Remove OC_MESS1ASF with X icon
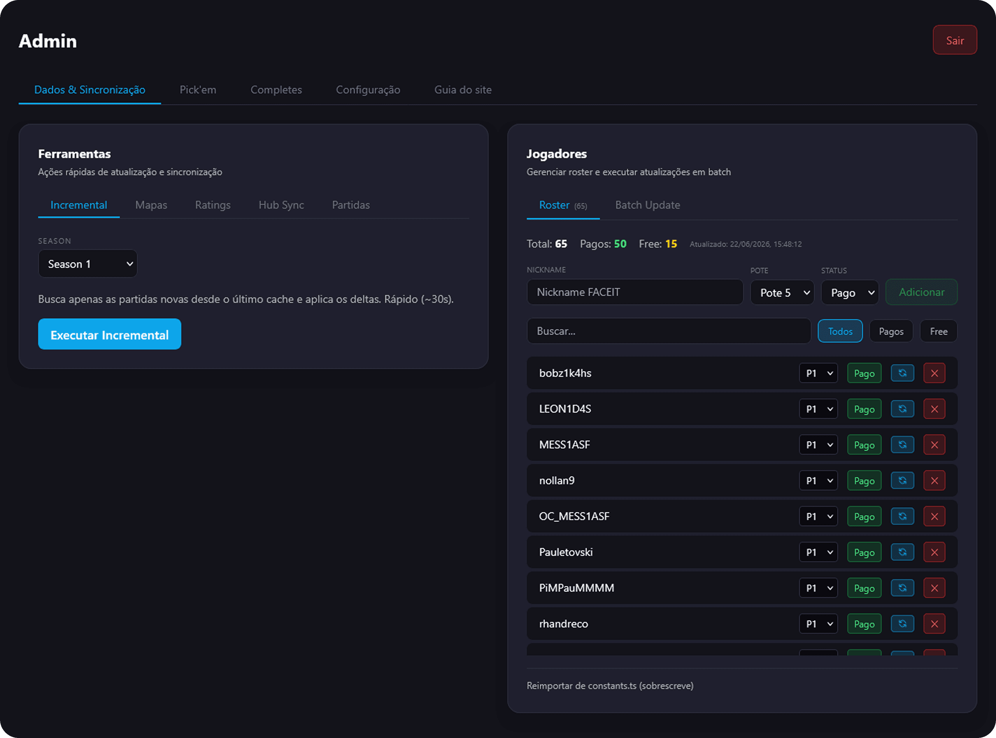 pyautogui.click(x=934, y=516)
